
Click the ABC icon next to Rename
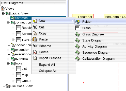pyautogui.click(x=35, y=46)
